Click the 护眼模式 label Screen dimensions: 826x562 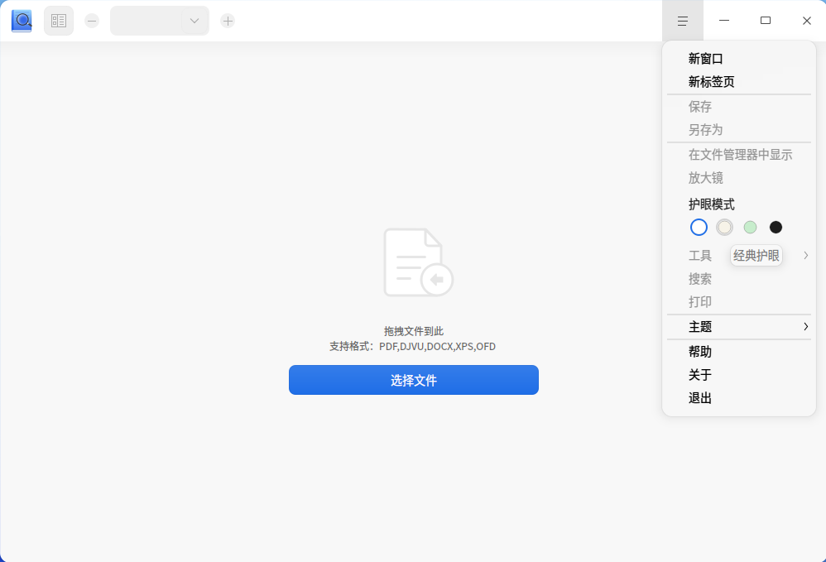coord(711,204)
